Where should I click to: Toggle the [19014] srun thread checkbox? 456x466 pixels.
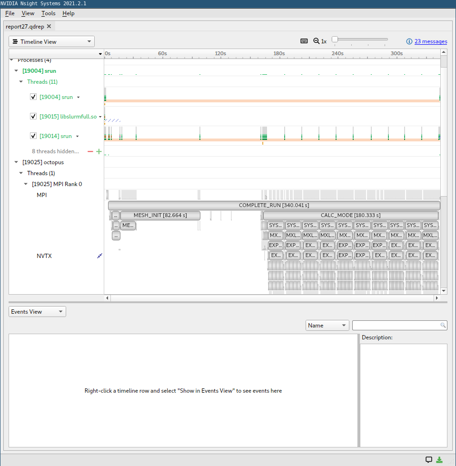pos(33,136)
